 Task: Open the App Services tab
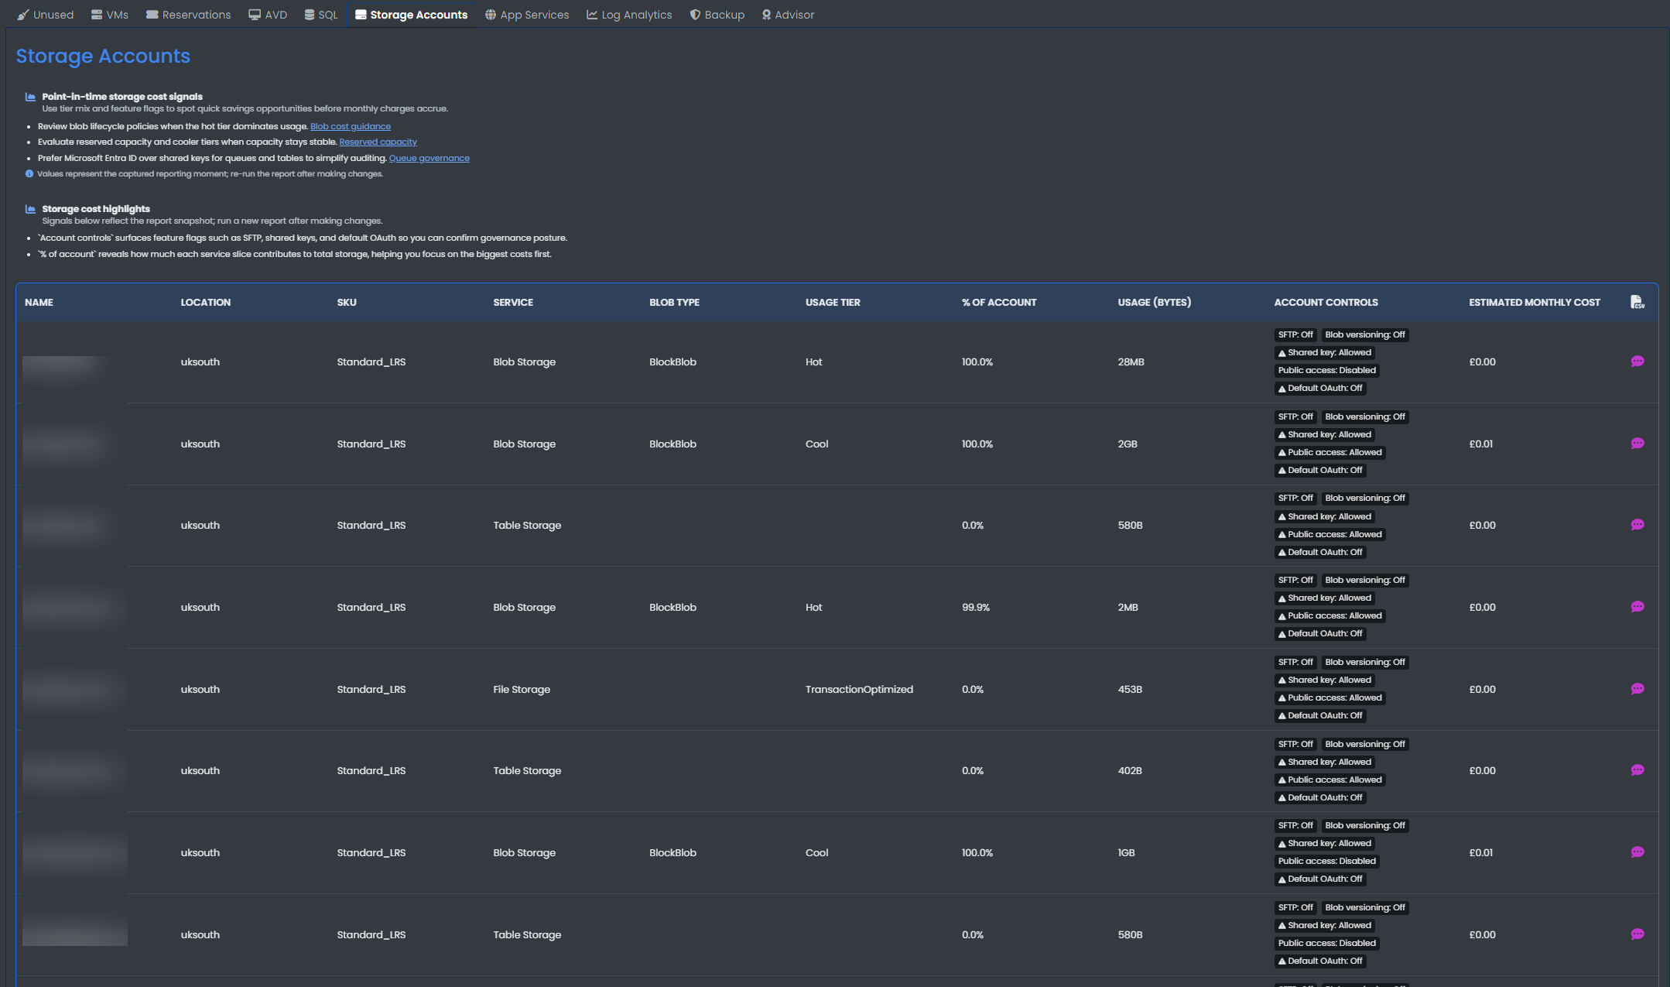coord(527,15)
